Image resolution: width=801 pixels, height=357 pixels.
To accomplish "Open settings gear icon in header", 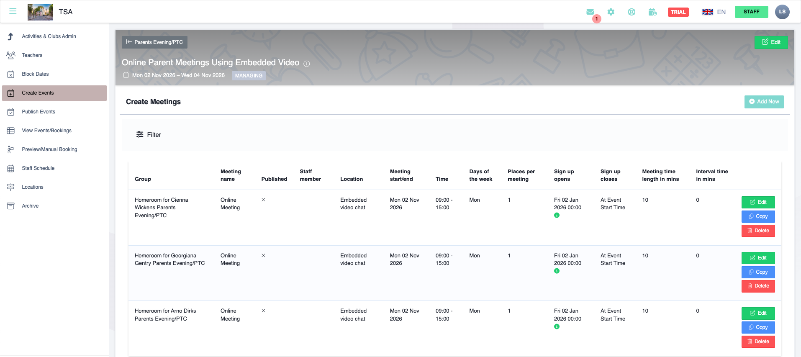I will 611,12.
